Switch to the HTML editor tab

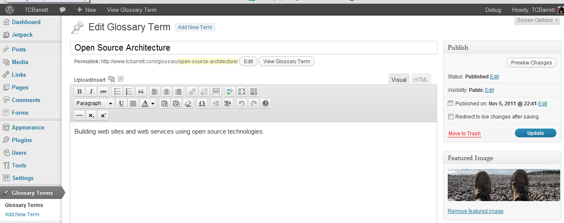(421, 80)
